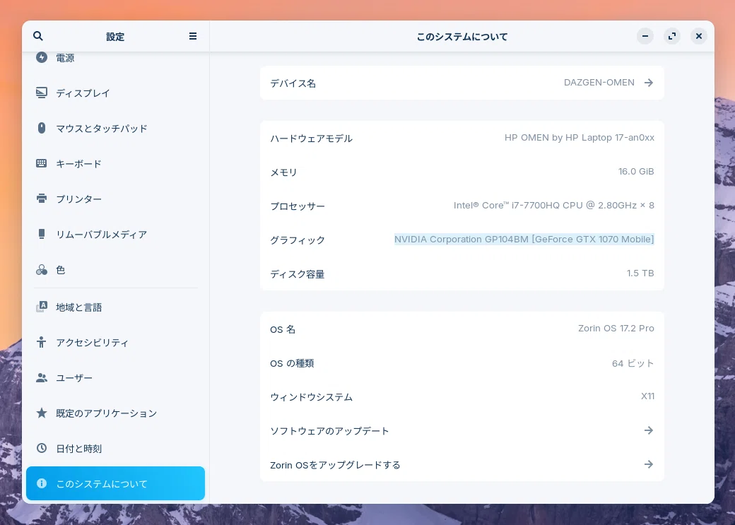
Task: Click the ディスプレイ monitor icon
Action: coord(42,93)
